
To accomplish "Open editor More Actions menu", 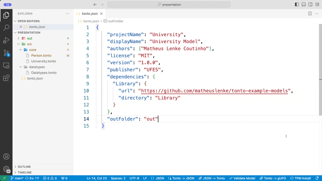I will click(x=317, y=13).
